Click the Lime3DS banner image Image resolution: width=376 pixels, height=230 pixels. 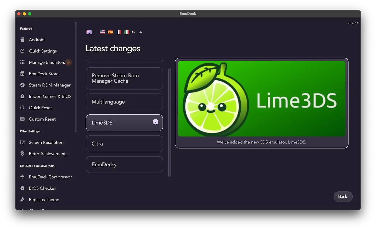pos(262,99)
